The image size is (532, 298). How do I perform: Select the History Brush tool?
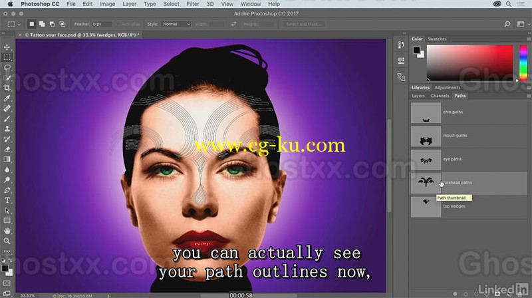click(x=7, y=139)
